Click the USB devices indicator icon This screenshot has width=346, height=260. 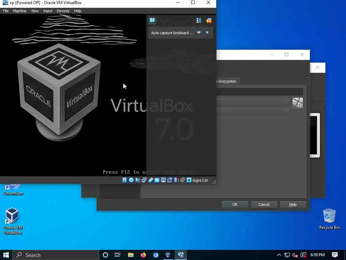[150, 180]
